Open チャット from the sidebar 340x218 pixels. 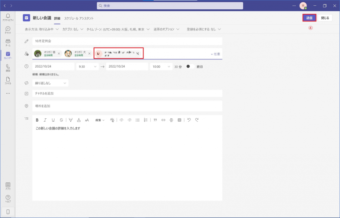pos(8,30)
